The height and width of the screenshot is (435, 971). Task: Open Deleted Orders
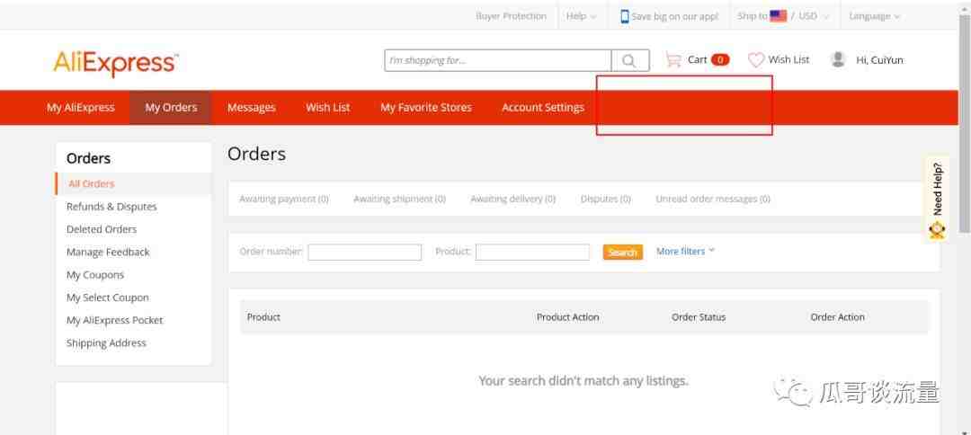pos(102,229)
